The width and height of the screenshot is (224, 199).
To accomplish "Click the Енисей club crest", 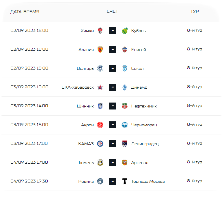I will point(125,50).
